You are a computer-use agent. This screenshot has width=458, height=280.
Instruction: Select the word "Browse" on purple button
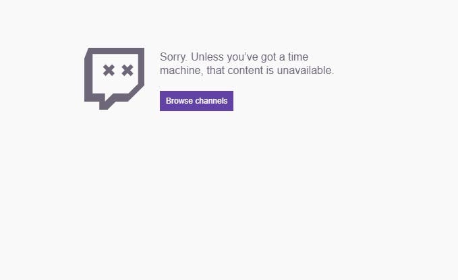(179, 101)
